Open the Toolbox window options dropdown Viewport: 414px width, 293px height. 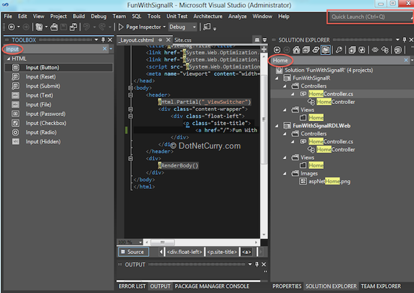click(97, 40)
